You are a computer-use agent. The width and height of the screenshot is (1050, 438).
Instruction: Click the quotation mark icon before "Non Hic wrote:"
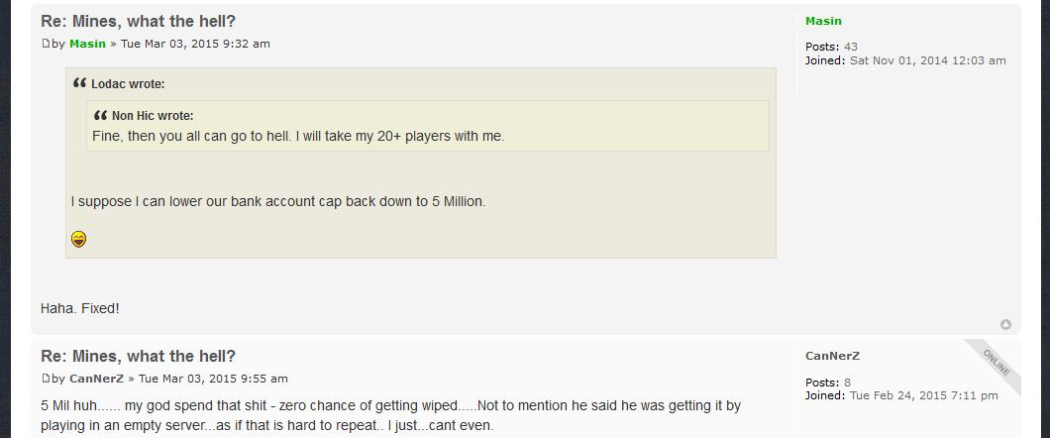pyautogui.click(x=100, y=115)
